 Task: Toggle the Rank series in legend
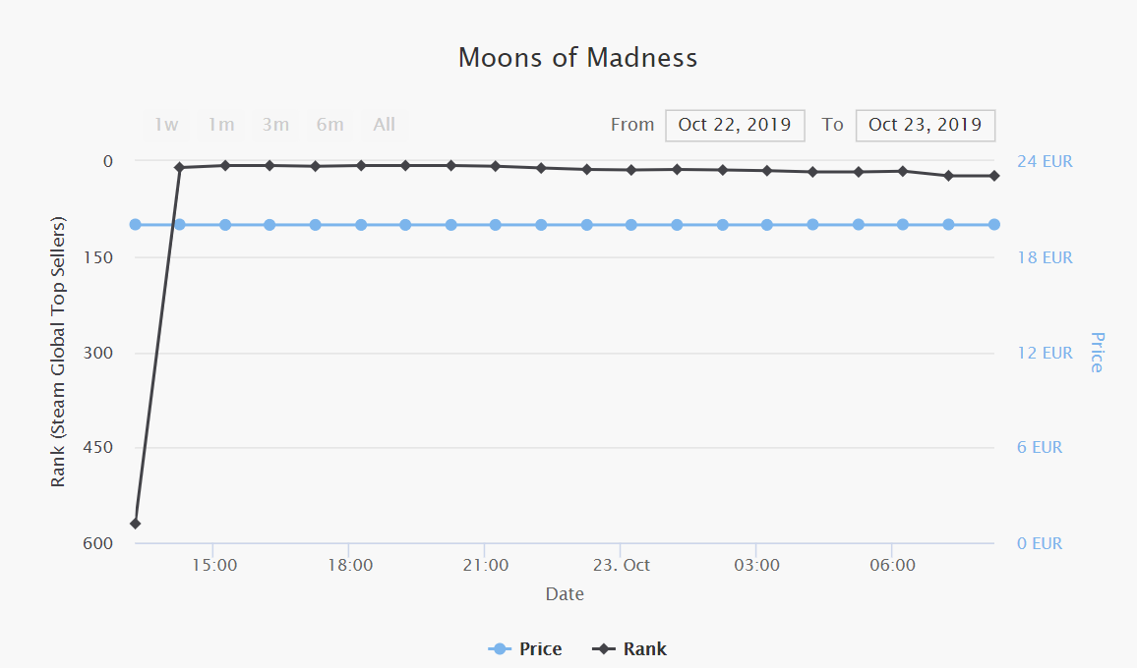[630, 649]
